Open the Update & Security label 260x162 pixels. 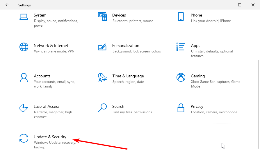[x=50, y=137]
